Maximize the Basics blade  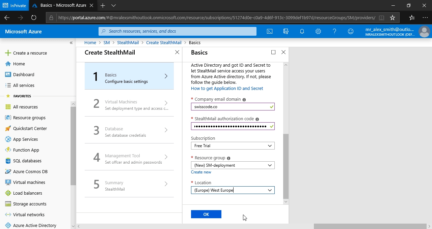coord(273,52)
